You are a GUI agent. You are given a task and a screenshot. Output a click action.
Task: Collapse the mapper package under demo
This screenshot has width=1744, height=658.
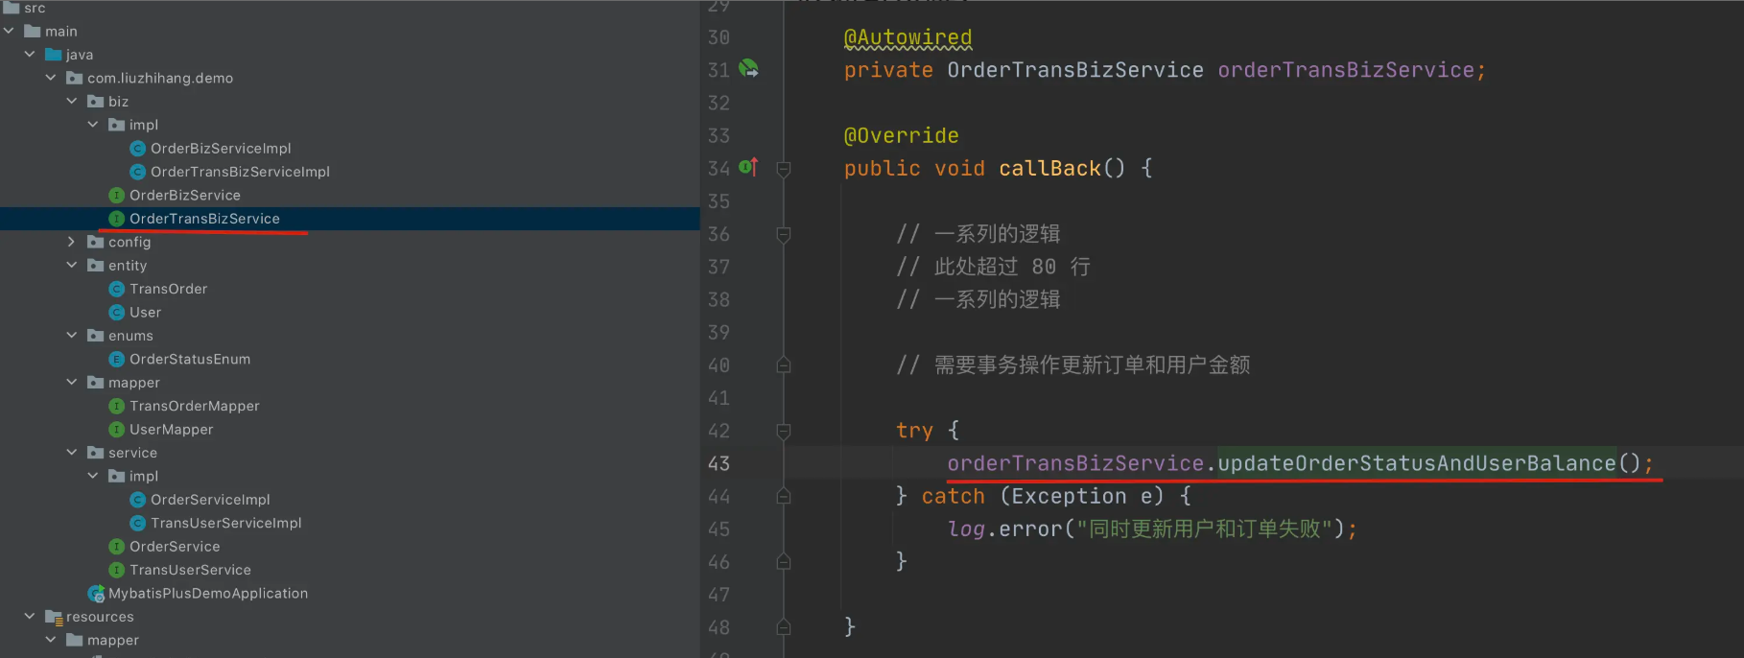71,382
